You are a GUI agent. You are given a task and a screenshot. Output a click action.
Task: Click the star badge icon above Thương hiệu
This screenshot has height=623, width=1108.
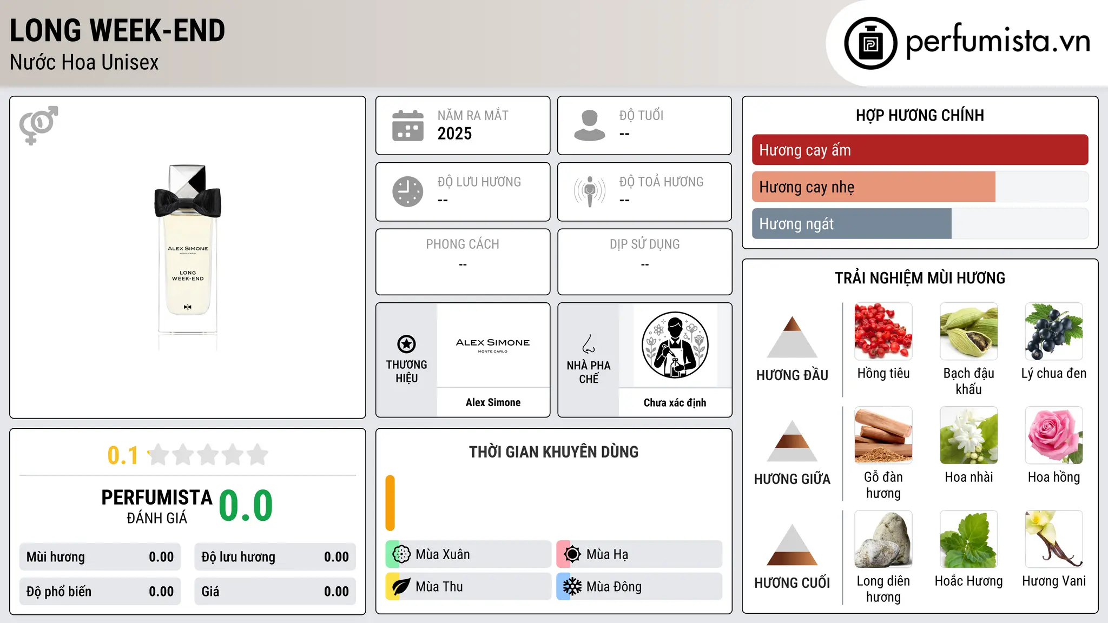(x=406, y=344)
